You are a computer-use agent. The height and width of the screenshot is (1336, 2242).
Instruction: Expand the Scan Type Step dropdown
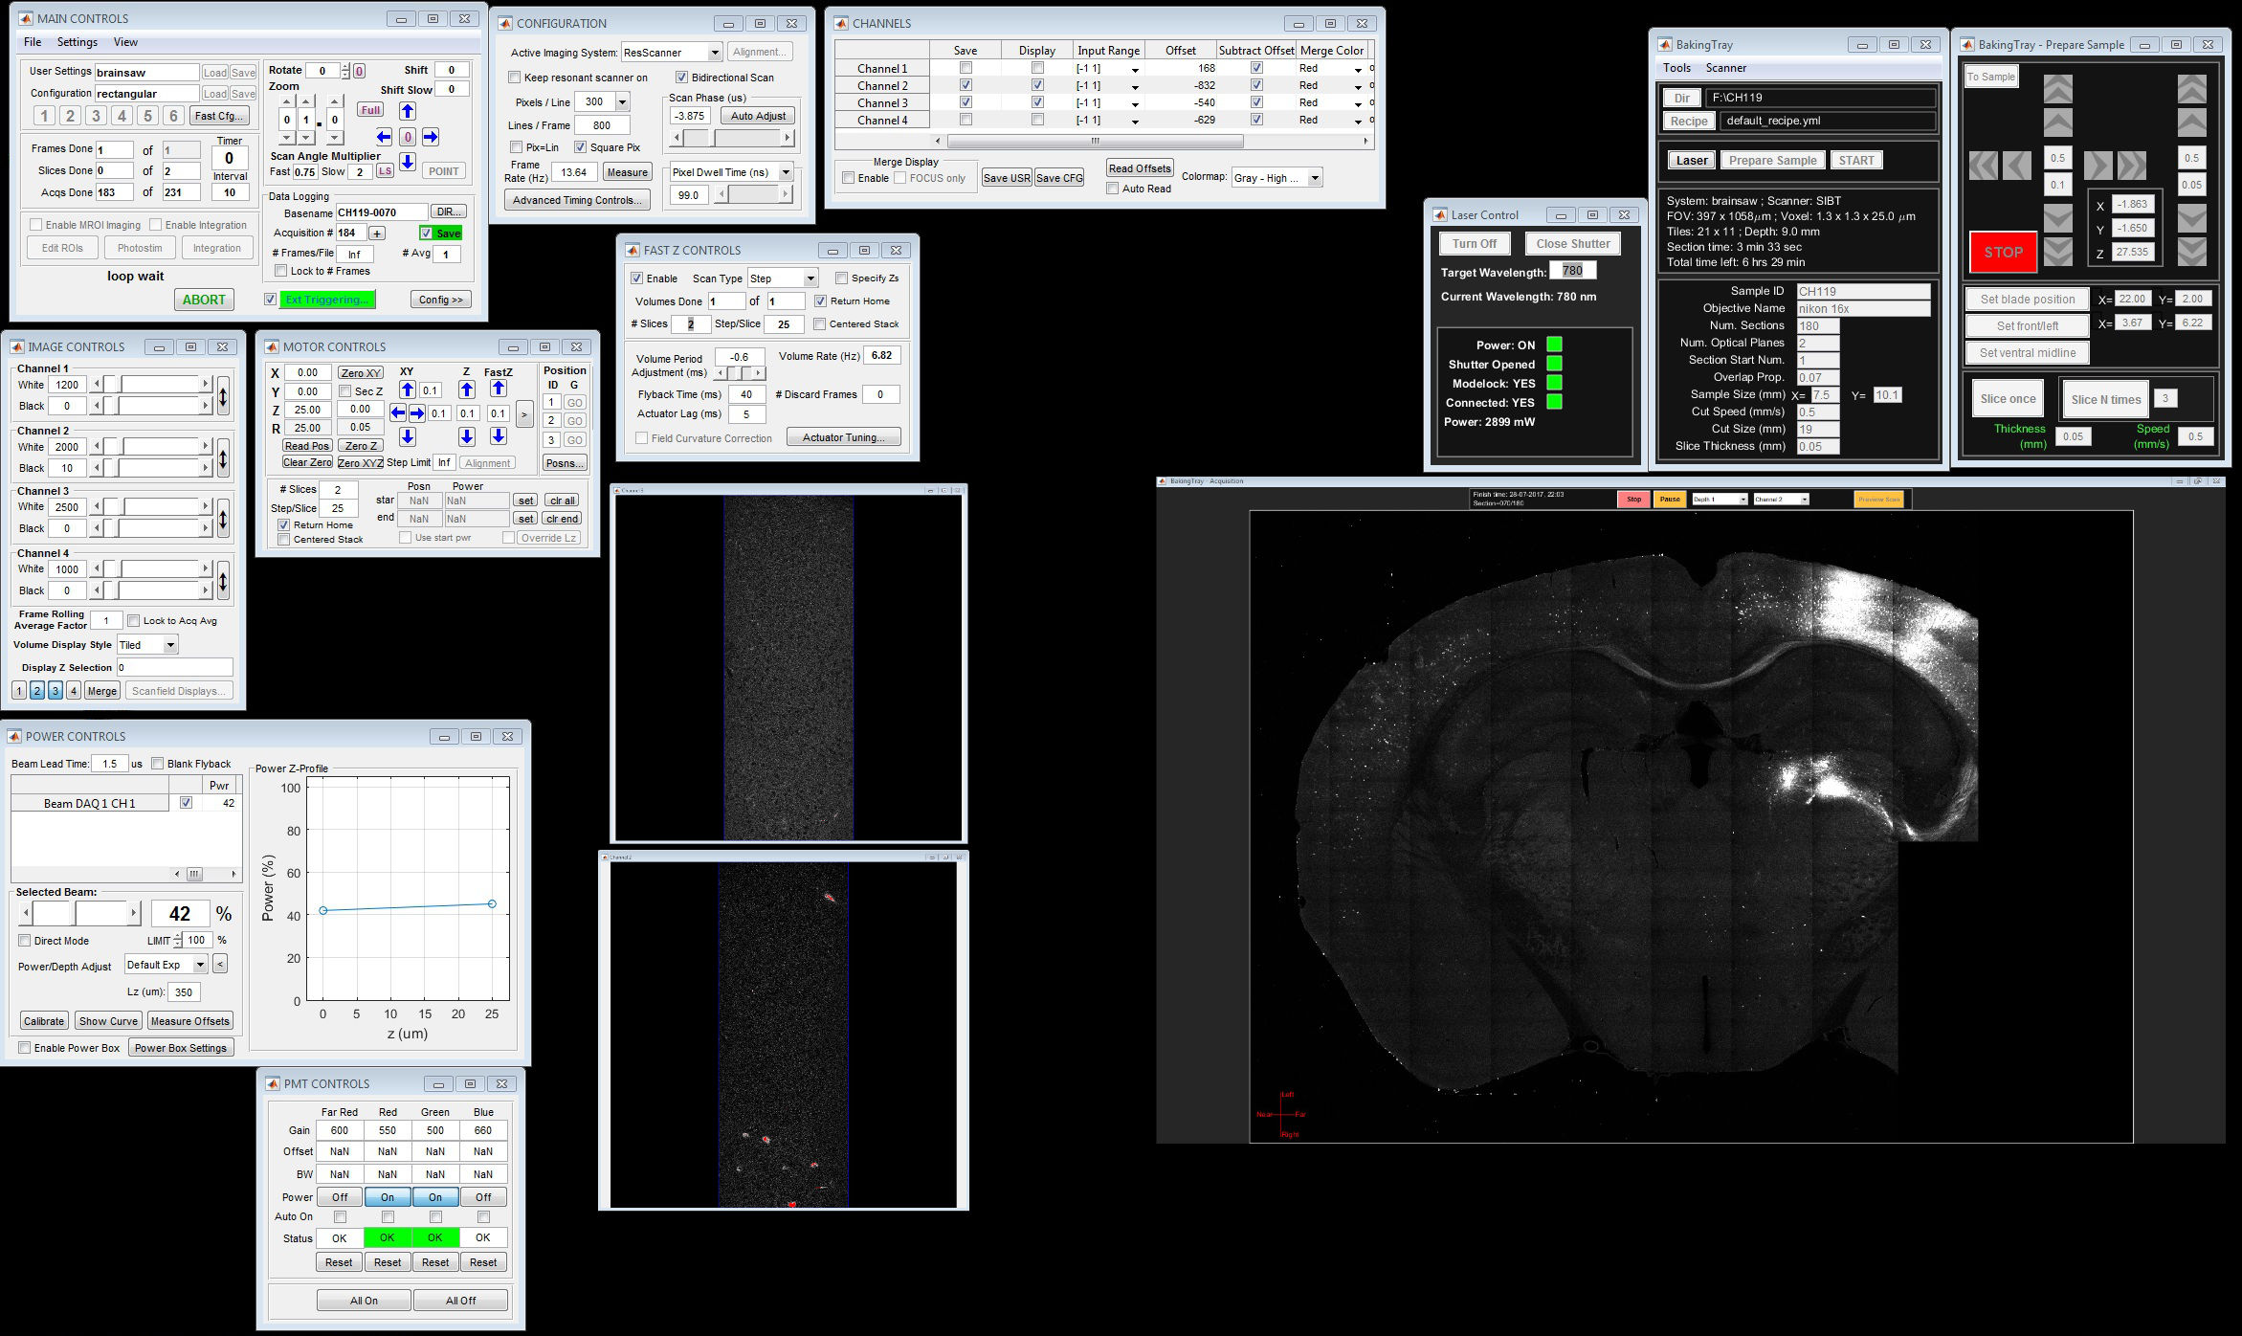click(x=782, y=278)
